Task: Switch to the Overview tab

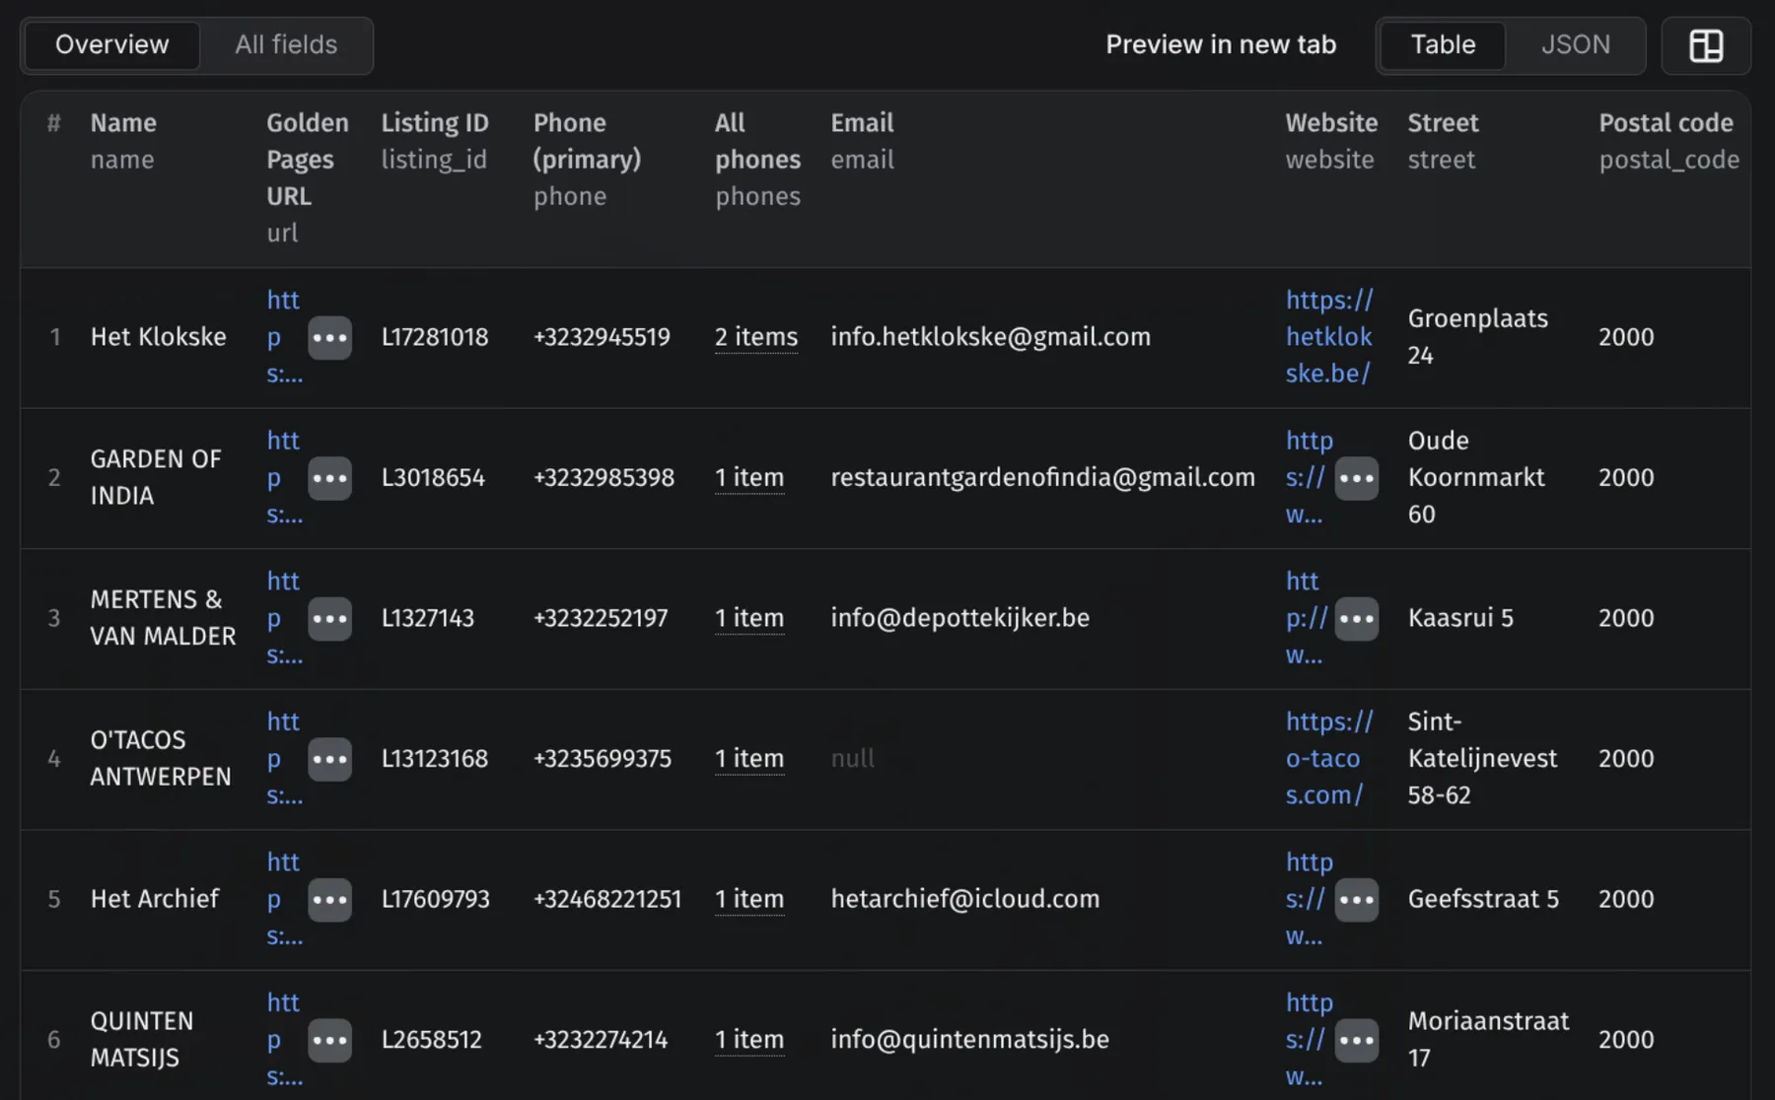Action: pos(112,45)
